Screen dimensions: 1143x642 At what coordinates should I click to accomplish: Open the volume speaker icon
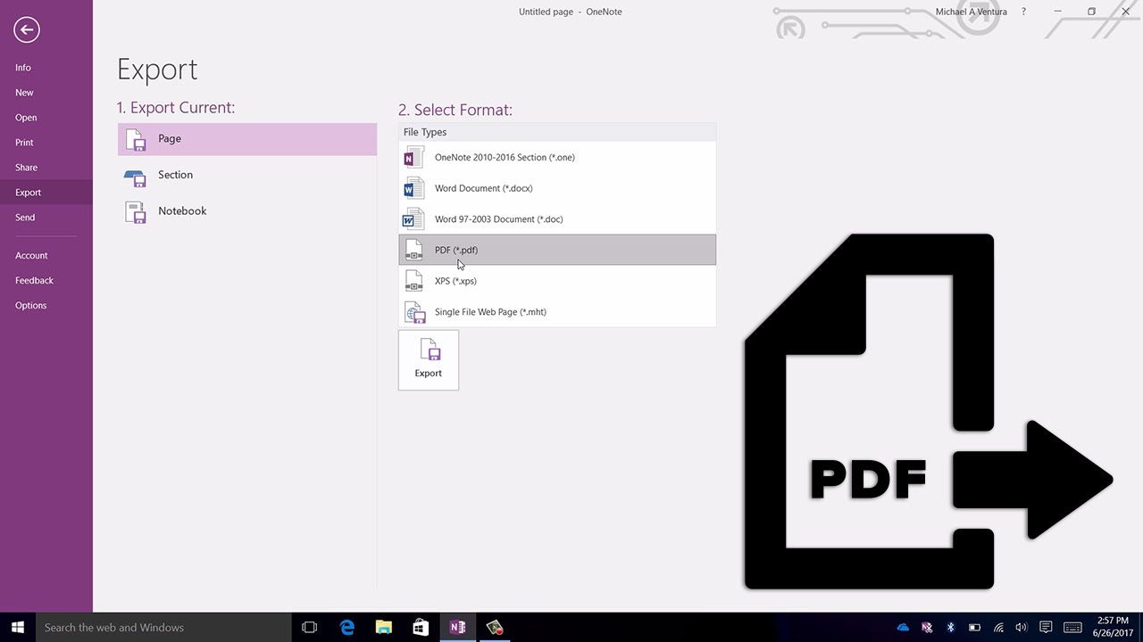point(1022,628)
